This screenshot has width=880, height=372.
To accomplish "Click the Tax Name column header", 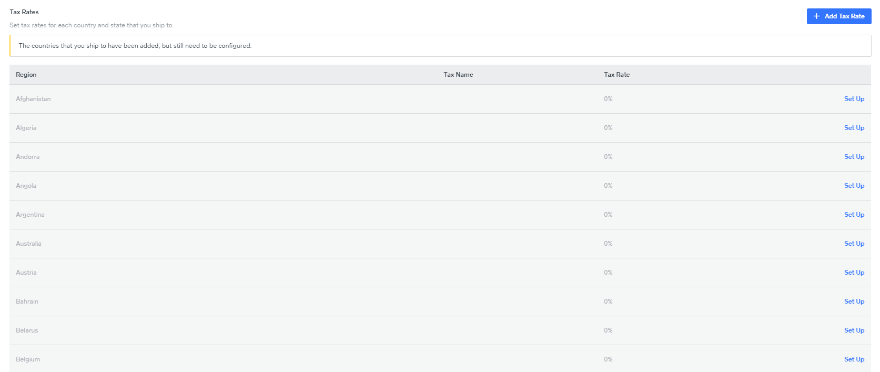I will pos(458,75).
